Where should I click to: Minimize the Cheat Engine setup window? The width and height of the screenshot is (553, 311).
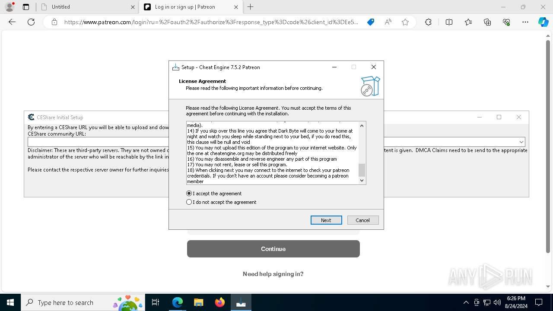click(x=334, y=67)
